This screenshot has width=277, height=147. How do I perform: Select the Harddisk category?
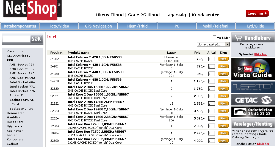14,118
